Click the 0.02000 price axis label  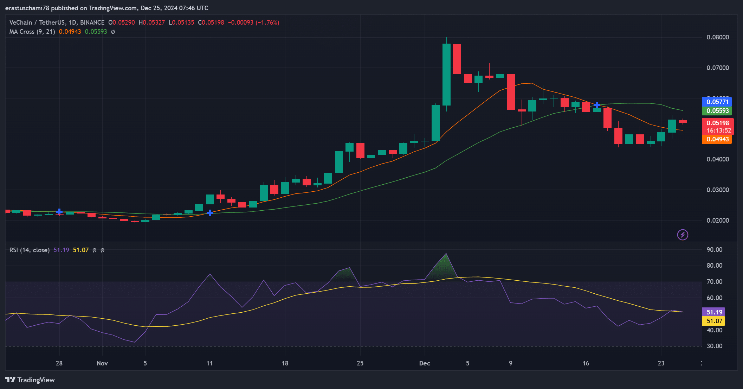click(718, 221)
